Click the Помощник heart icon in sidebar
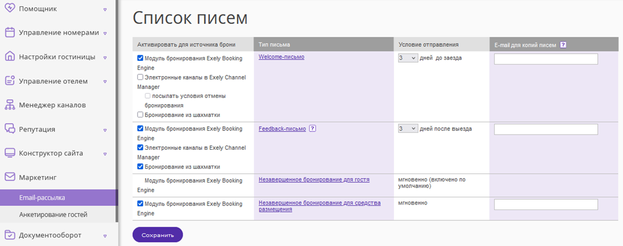623x246 pixels. pos(10,9)
